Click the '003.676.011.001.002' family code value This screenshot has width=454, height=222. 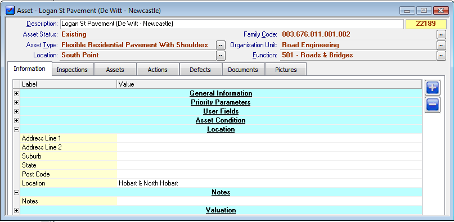pyautogui.click(x=316, y=34)
